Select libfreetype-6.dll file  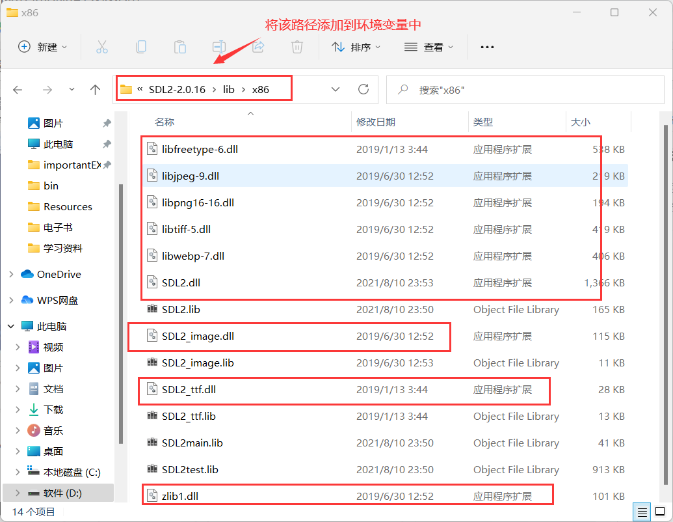point(200,150)
